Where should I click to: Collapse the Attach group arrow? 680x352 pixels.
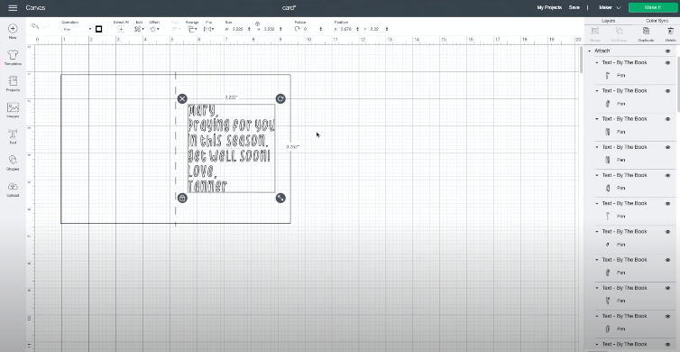590,51
